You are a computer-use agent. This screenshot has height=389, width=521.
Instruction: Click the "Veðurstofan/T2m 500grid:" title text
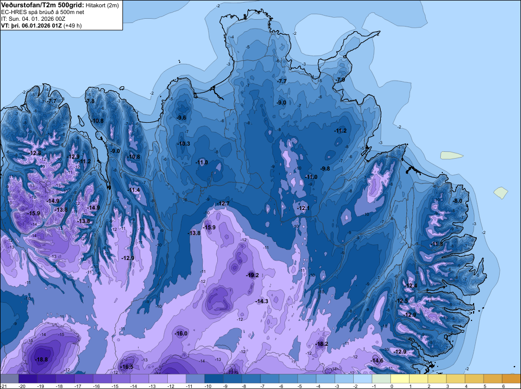click(42, 5)
